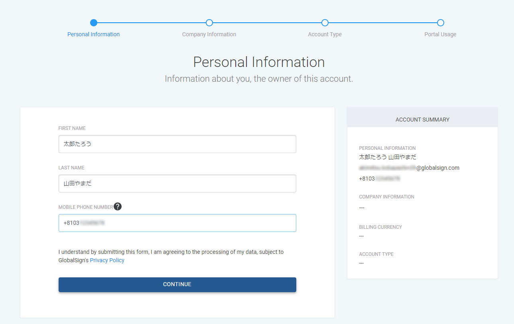Click the Company Information label in summary
This screenshot has width=514, height=324.
tap(386, 197)
